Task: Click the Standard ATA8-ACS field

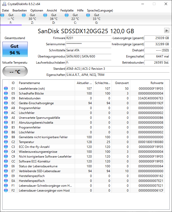Action: click(x=118, y=69)
